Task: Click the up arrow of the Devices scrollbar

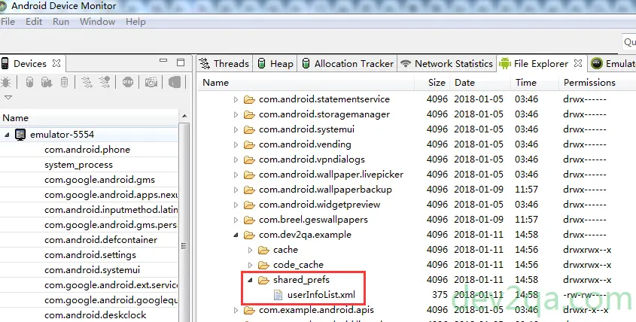Action: coord(184,117)
